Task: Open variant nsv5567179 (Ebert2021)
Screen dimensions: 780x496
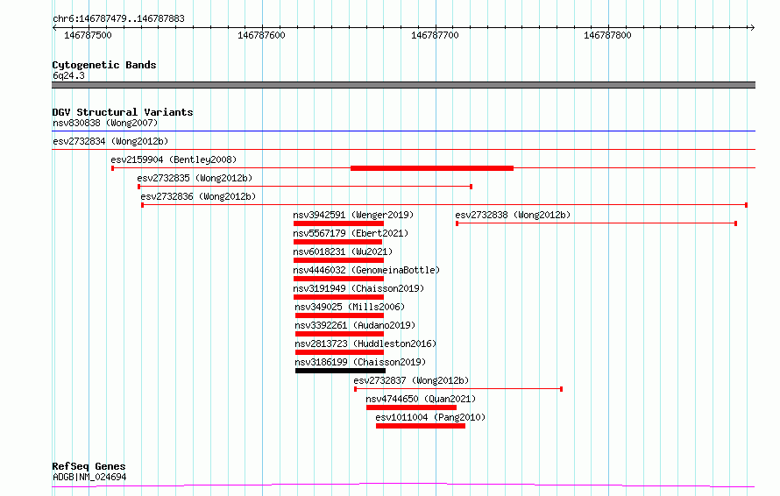Action: (x=351, y=233)
